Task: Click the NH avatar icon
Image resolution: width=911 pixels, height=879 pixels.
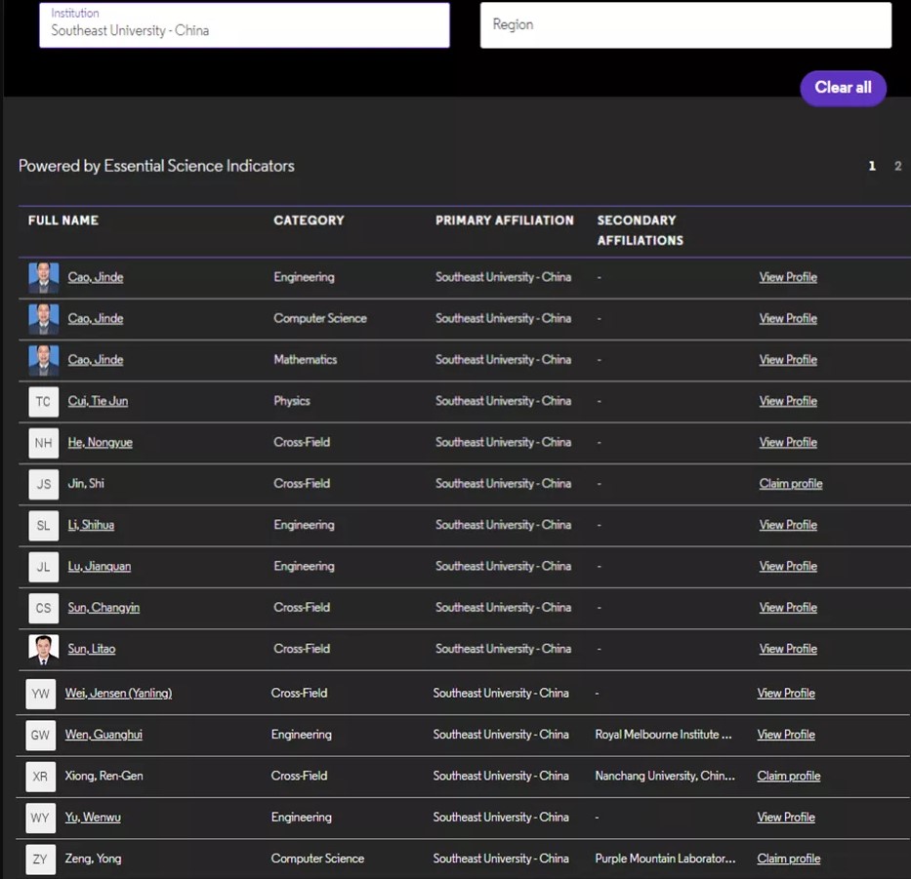Action: pyautogui.click(x=43, y=443)
